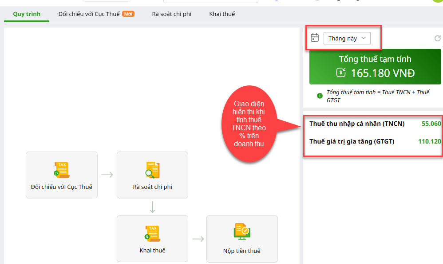Click the 55.060 personal income tax amount

tap(431, 124)
